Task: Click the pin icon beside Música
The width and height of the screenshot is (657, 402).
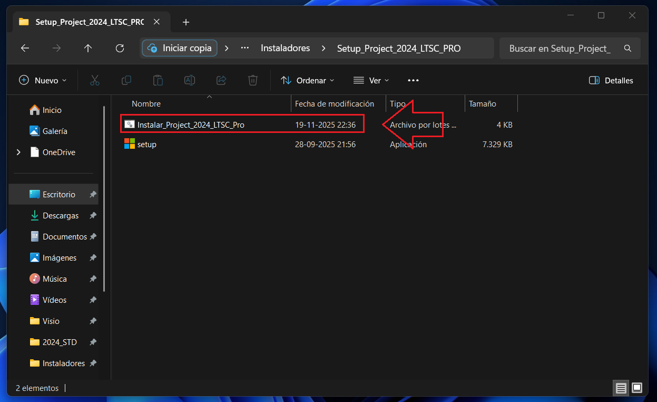Action: [93, 279]
